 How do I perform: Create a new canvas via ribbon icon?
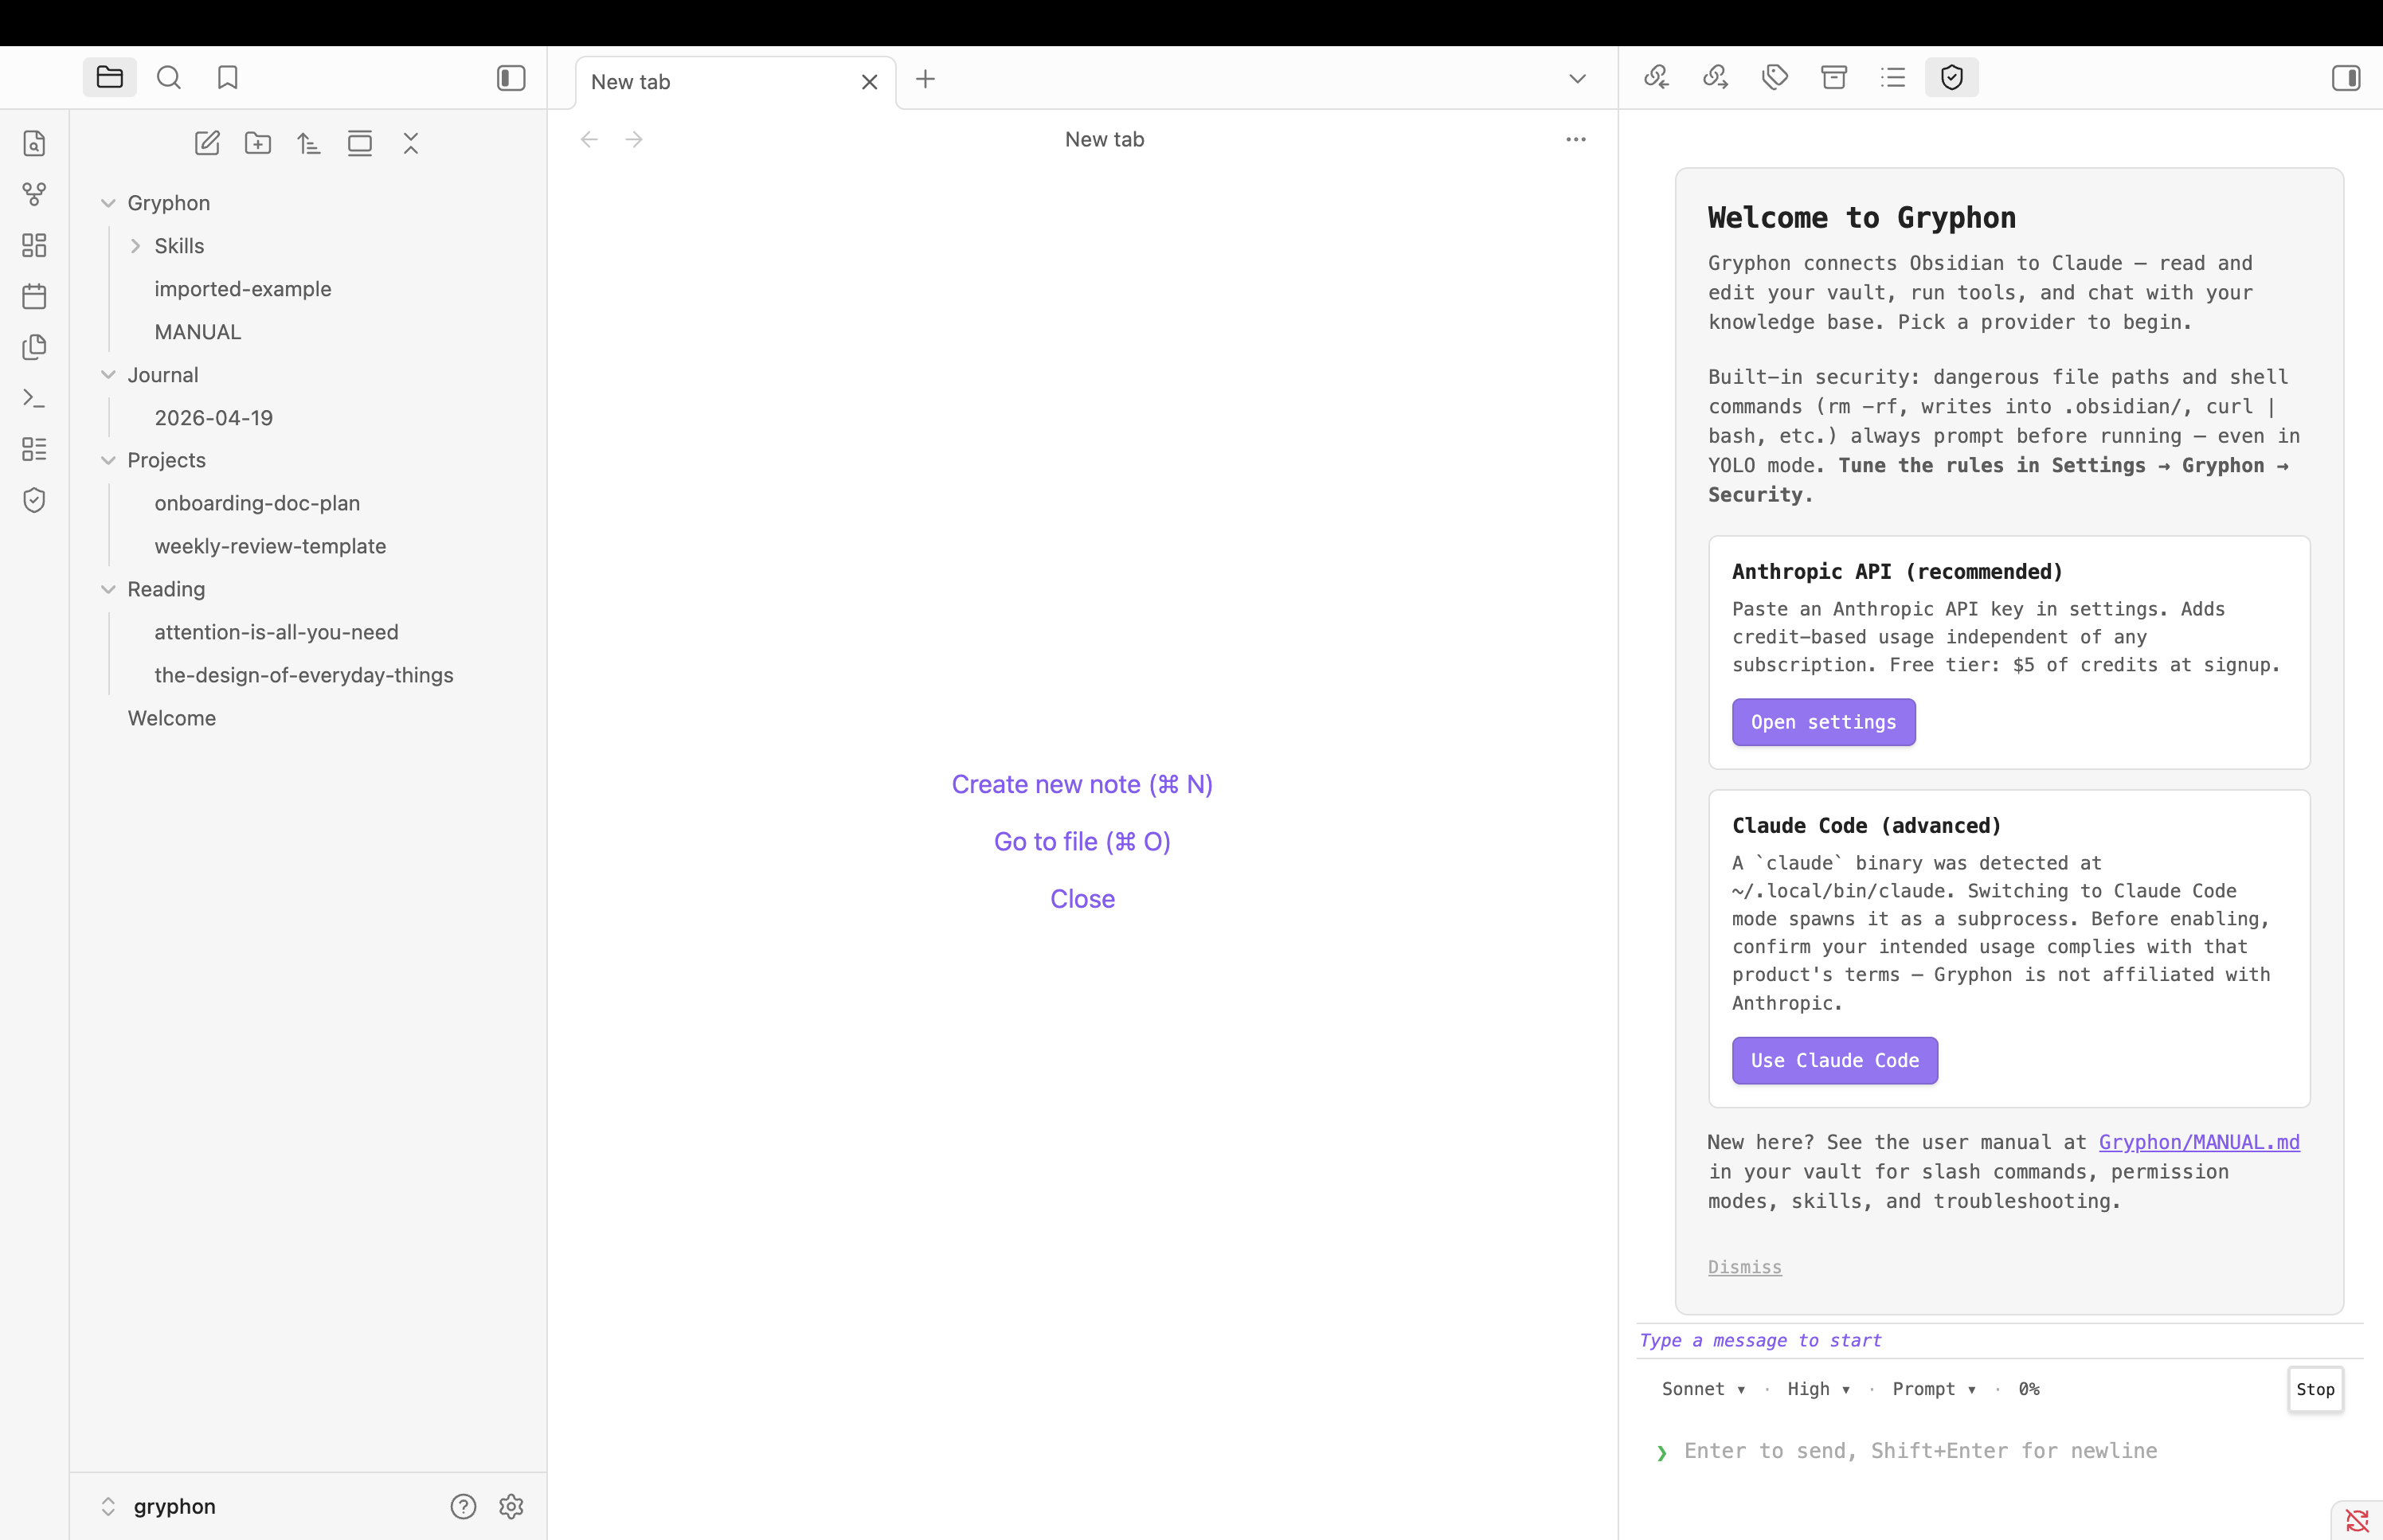coord(35,245)
